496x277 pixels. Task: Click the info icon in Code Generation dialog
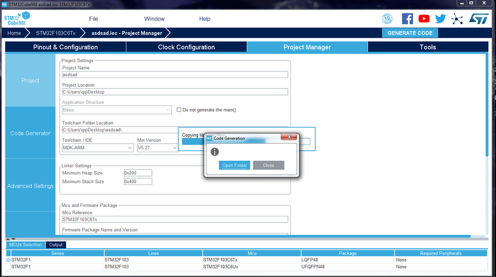tap(215, 152)
